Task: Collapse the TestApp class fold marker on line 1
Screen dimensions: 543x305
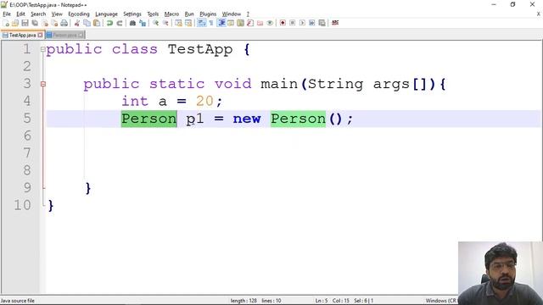Action: click(43, 49)
